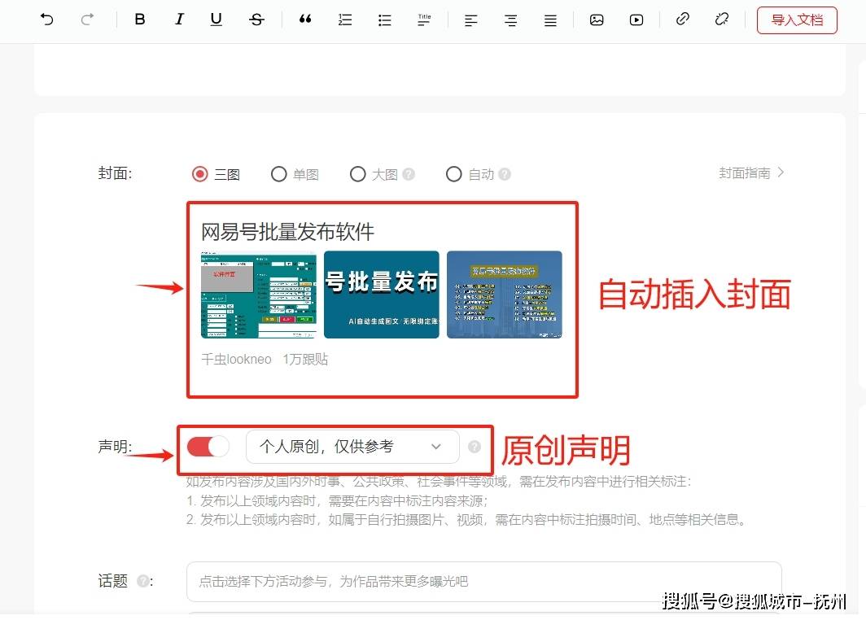Click the help icon beside the declaration dropdown
The image size is (866, 620).
click(x=475, y=447)
